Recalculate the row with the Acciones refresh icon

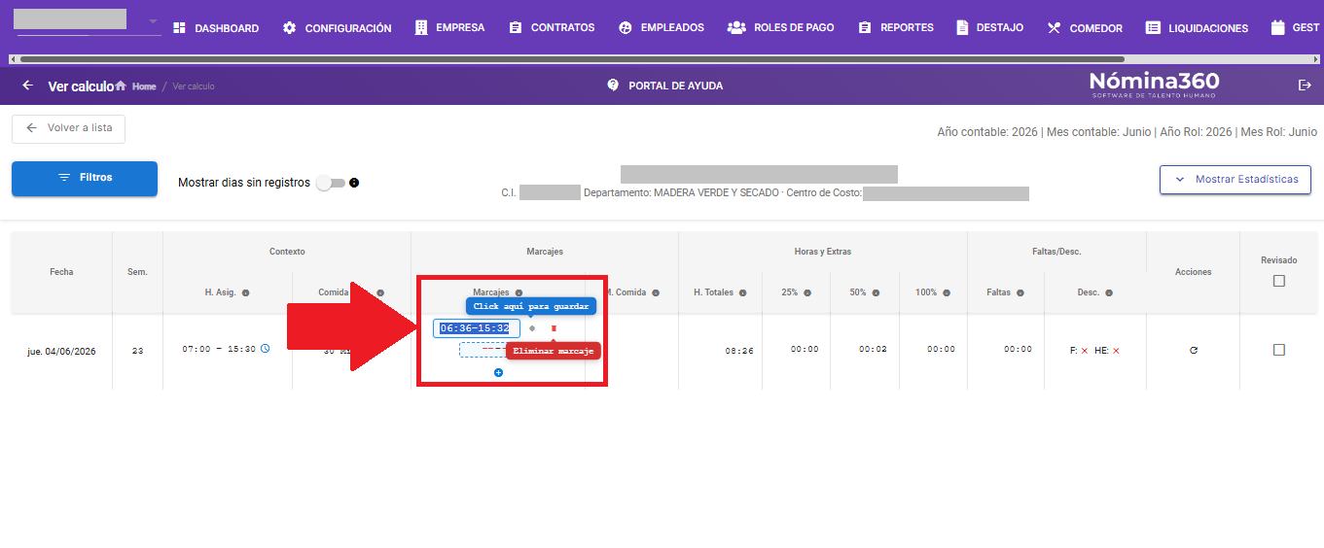[1194, 350]
